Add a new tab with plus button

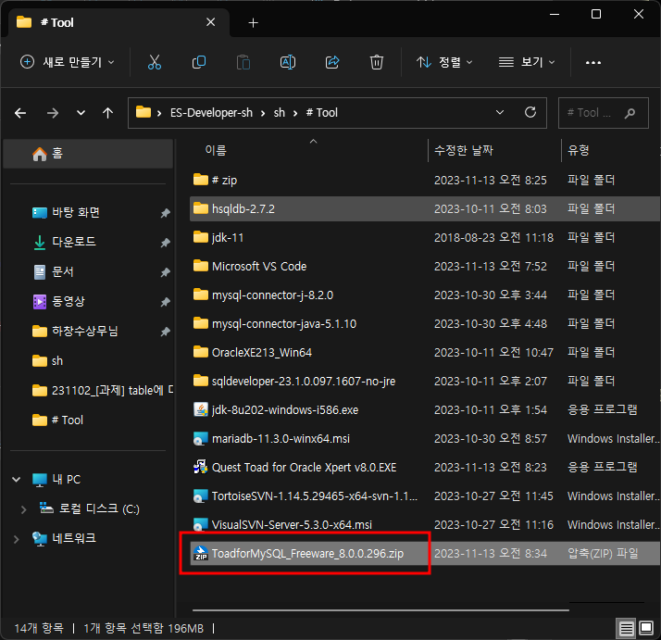pos(253,22)
